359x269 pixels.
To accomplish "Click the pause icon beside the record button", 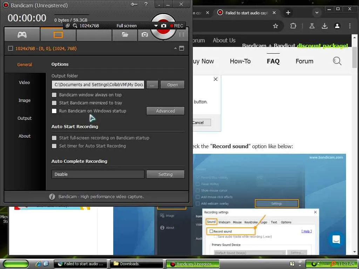I will 182,35.
